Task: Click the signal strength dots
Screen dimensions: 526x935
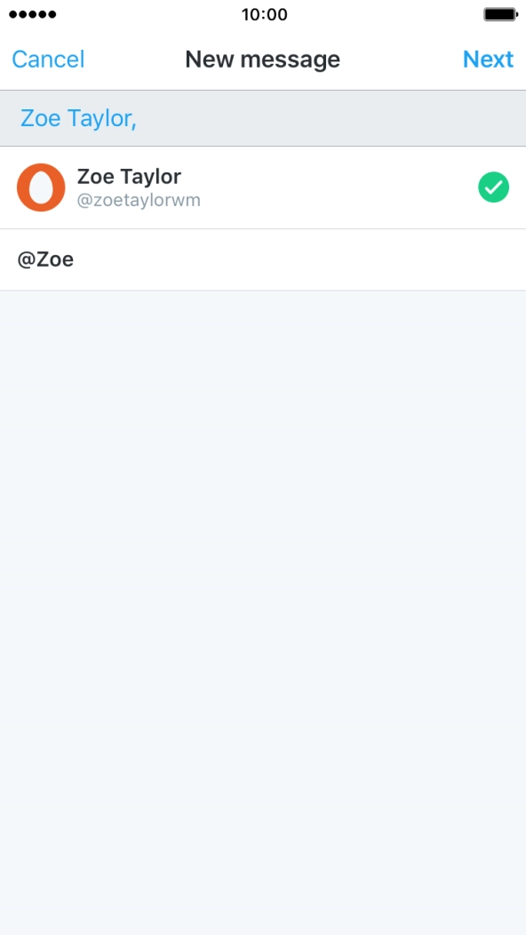Action: pos(33,14)
